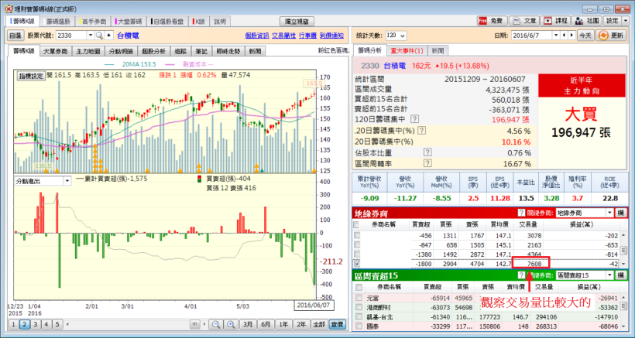Open the date picker dropdown arrow

click(x=557, y=36)
